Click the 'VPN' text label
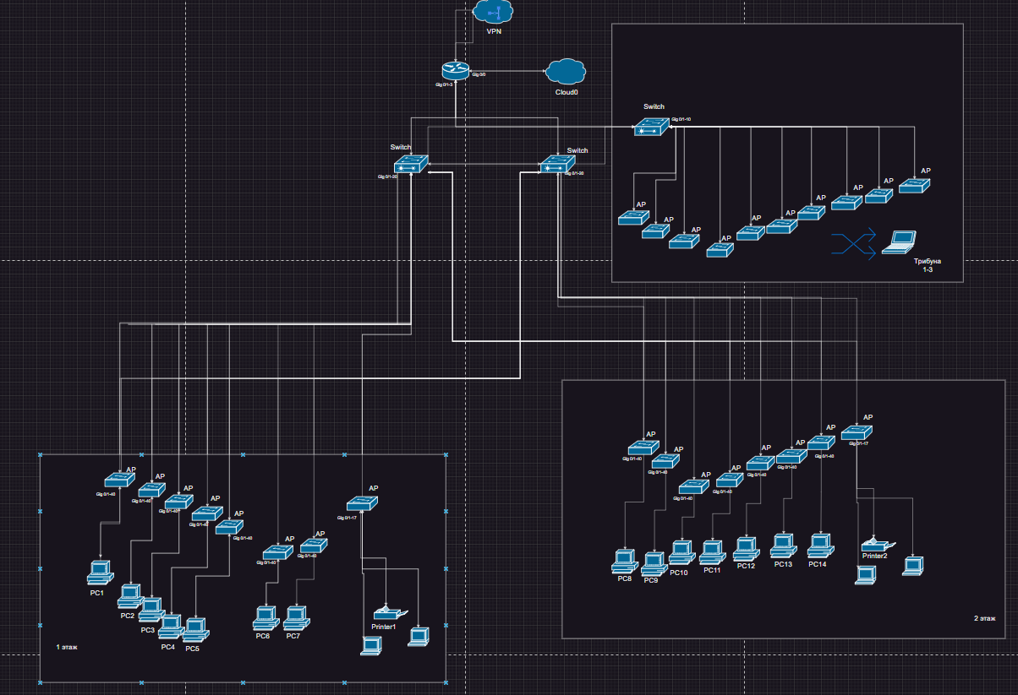This screenshot has height=695, width=1018. (x=494, y=31)
